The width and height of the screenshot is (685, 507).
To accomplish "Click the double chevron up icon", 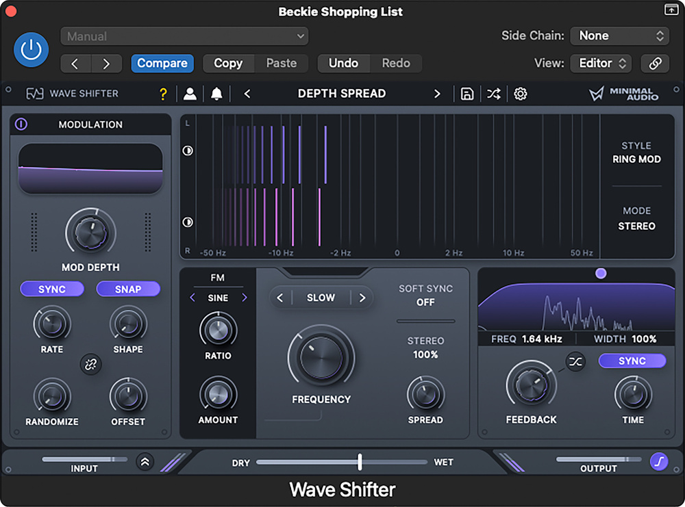I will tap(145, 462).
